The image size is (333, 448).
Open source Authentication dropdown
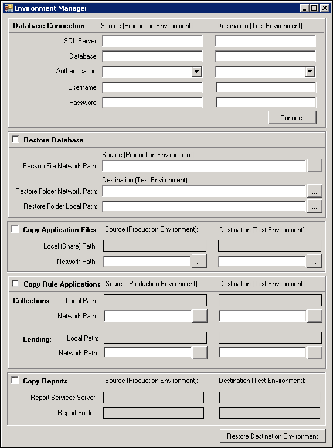point(197,72)
